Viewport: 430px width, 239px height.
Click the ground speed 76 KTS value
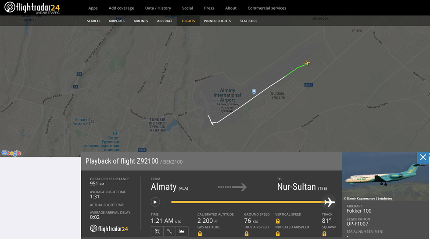click(251, 221)
